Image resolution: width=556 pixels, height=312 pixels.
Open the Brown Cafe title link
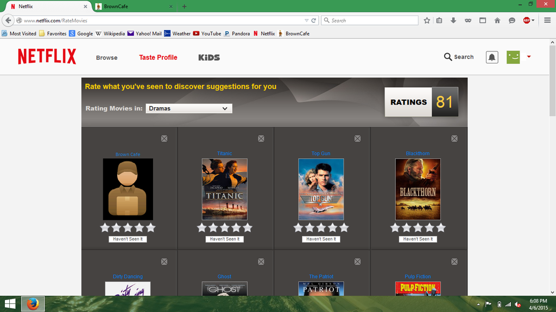(x=128, y=154)
